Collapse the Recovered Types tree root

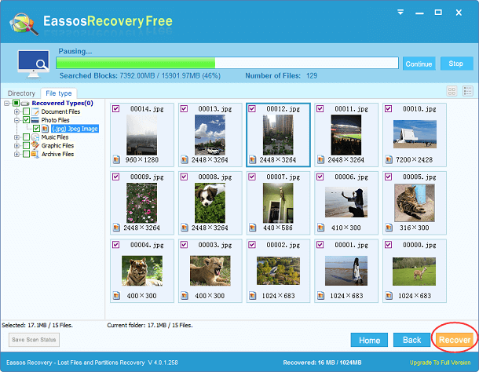[x=7, y=104]
